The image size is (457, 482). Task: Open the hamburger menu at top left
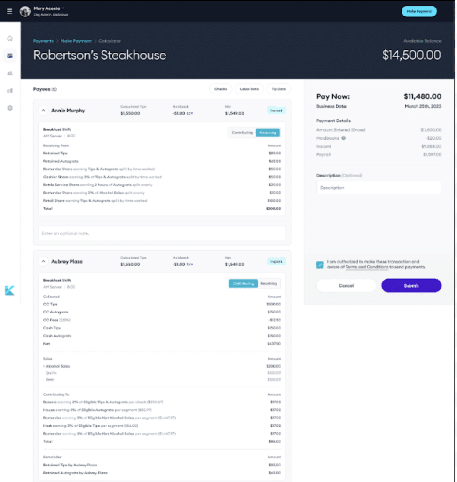click(9, 11)
